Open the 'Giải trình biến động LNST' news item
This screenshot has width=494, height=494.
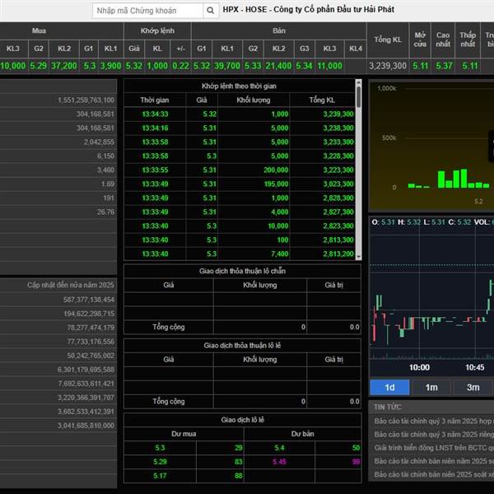click(x=432, y=447)
